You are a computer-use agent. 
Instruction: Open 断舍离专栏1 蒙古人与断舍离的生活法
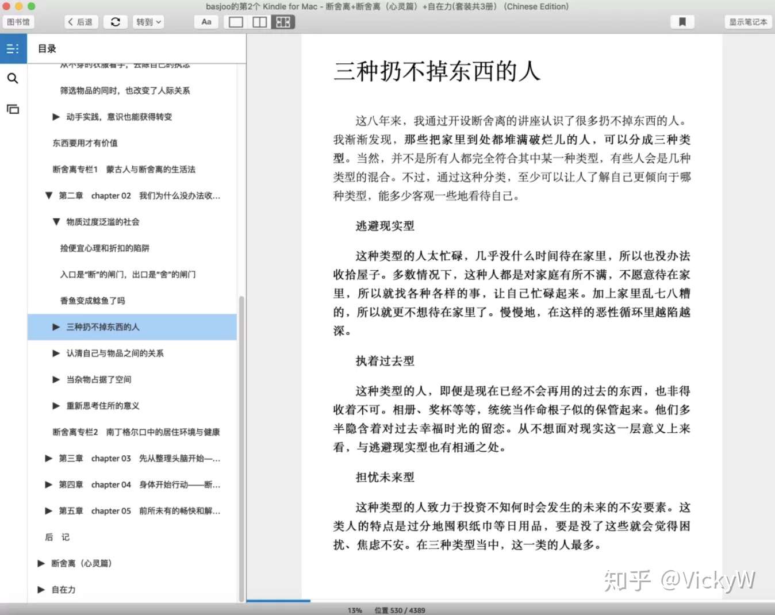(124, 169)
